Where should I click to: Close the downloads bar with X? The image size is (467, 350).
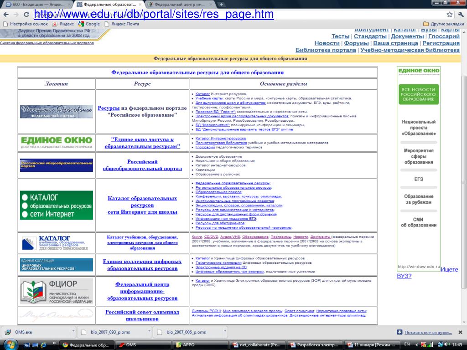pyautogui.click(x=460, y=332)
